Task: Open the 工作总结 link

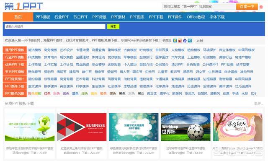Action: point(35,65)
